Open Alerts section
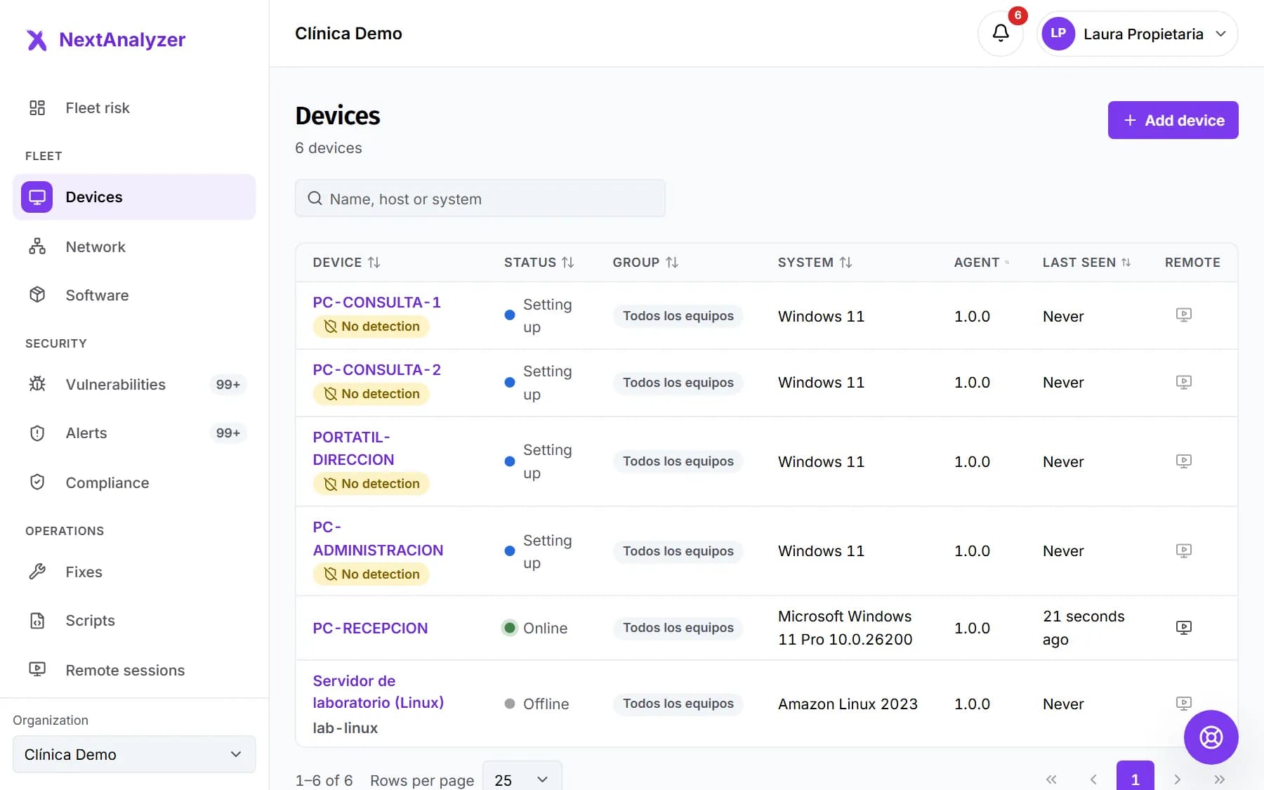Screen dimensions: 1264x790 click(x=133, y=433)
